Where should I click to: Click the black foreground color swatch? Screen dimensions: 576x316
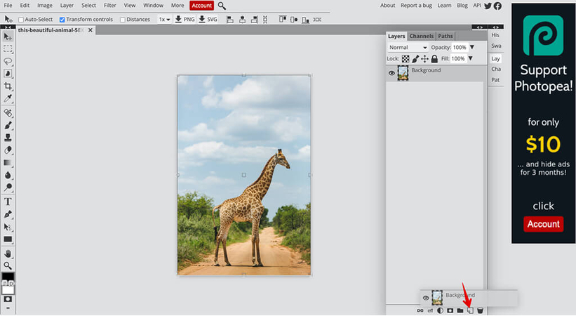pyautogui.click(x=8, y=277)
